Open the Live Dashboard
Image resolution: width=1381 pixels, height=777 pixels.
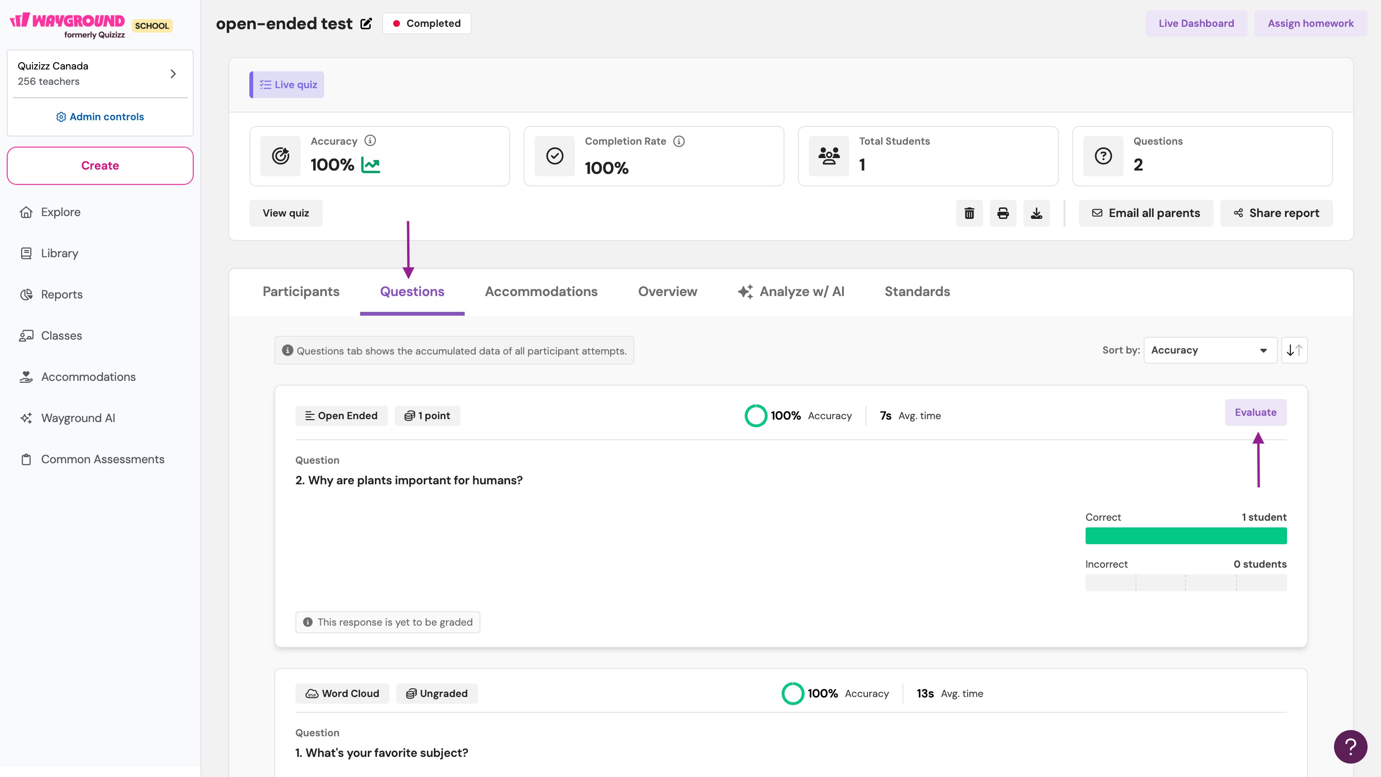tap(1196, 23)
